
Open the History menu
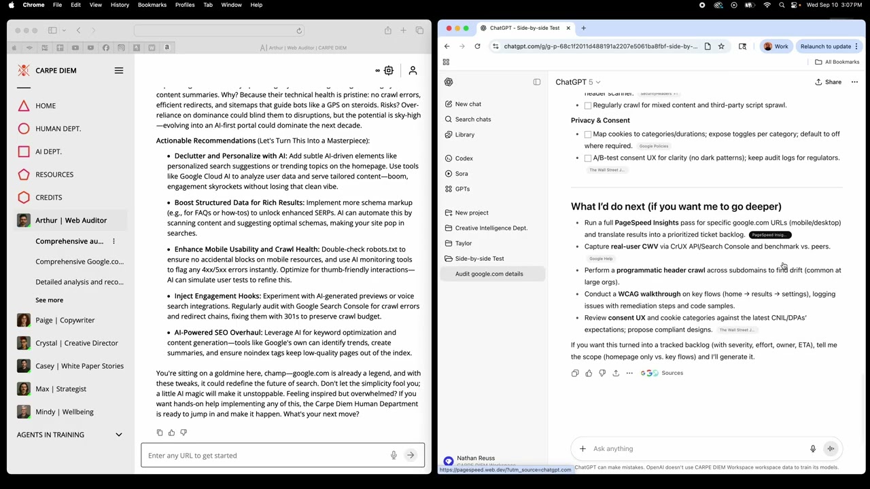click(x=120, y=5)
